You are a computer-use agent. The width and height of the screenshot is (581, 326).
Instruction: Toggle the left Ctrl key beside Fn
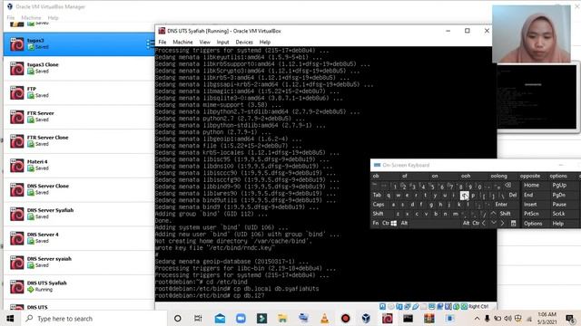tap(385, 223)
